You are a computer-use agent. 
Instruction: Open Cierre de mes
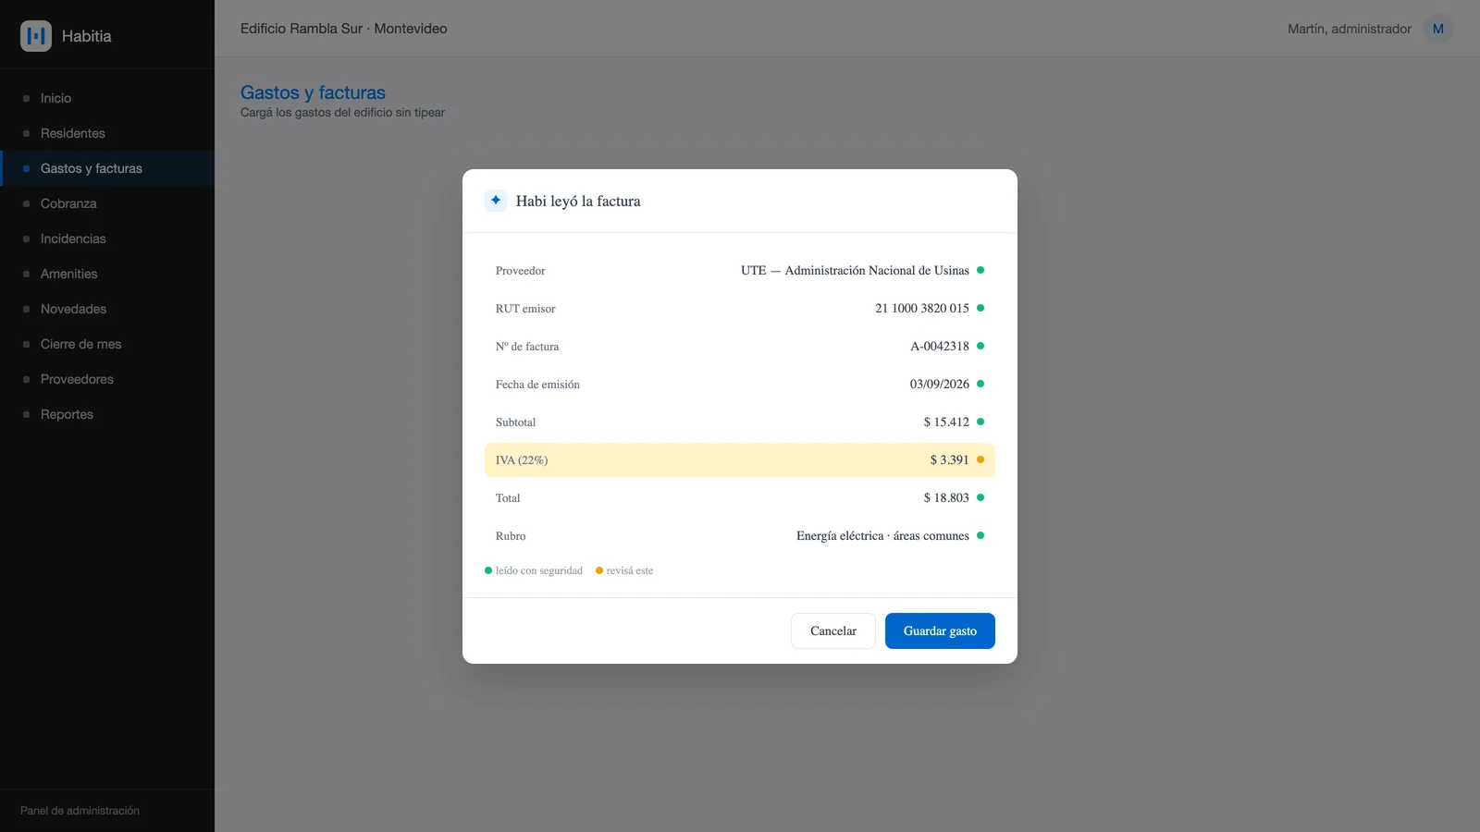(107, 344)
